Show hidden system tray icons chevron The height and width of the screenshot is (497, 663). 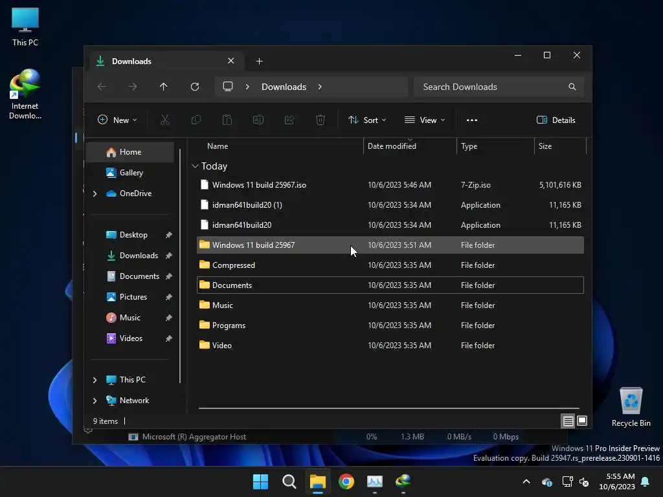(526, 481)
